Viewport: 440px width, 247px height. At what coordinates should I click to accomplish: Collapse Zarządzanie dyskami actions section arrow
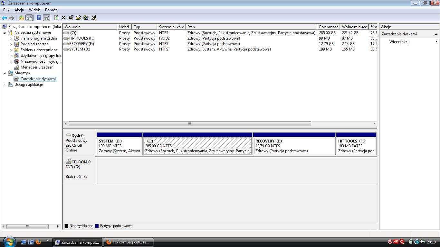[436, 34]
